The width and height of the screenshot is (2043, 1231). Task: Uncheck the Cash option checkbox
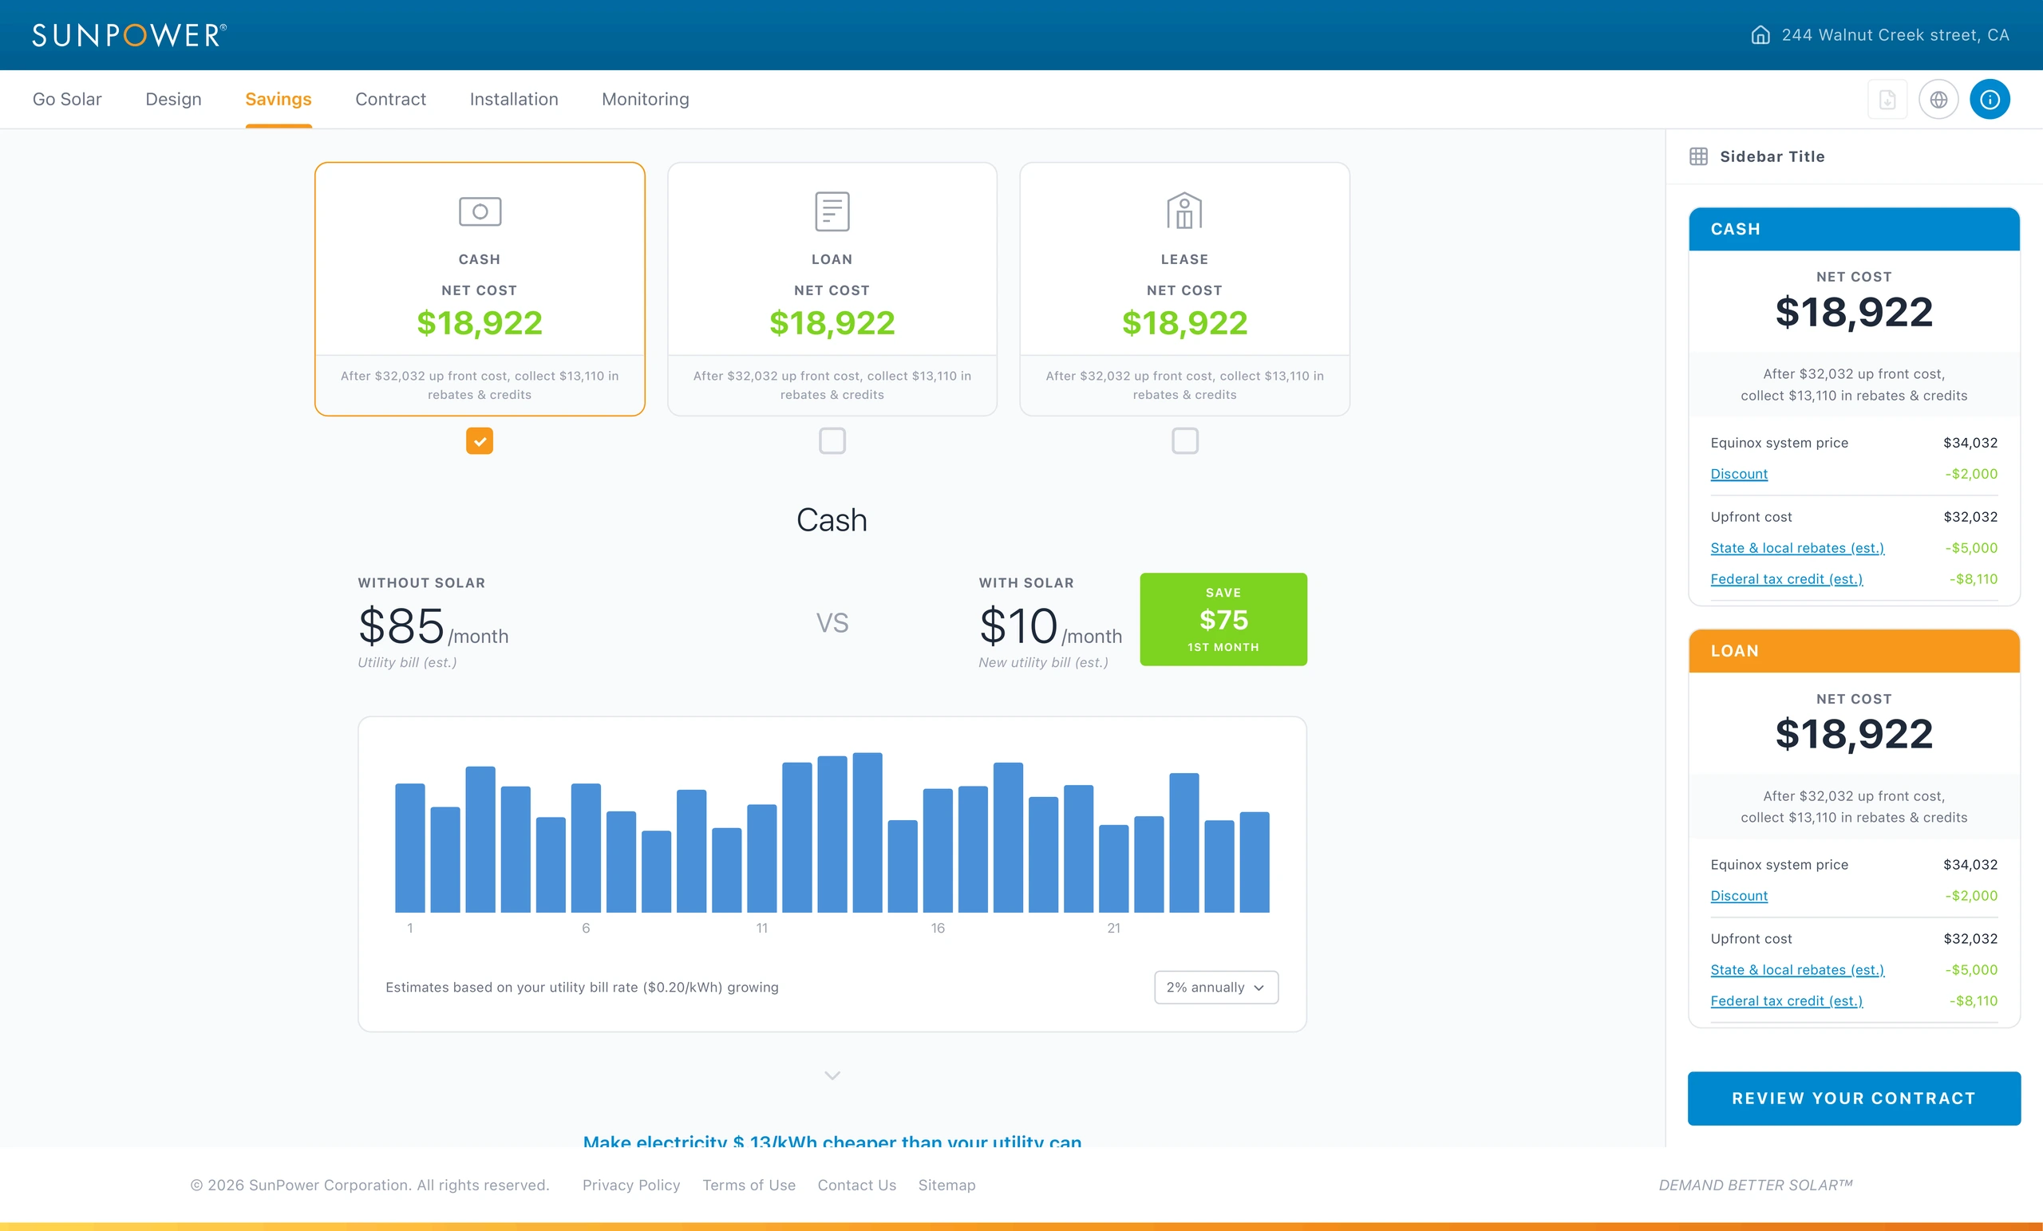tap(480, 441)
